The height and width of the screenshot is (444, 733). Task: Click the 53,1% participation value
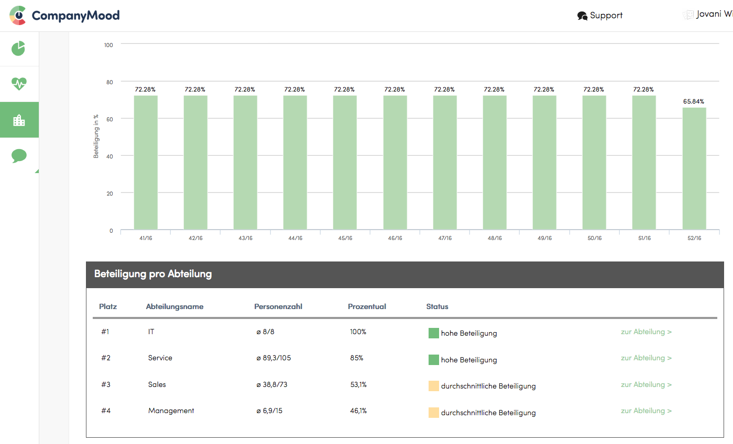(358, 384)
